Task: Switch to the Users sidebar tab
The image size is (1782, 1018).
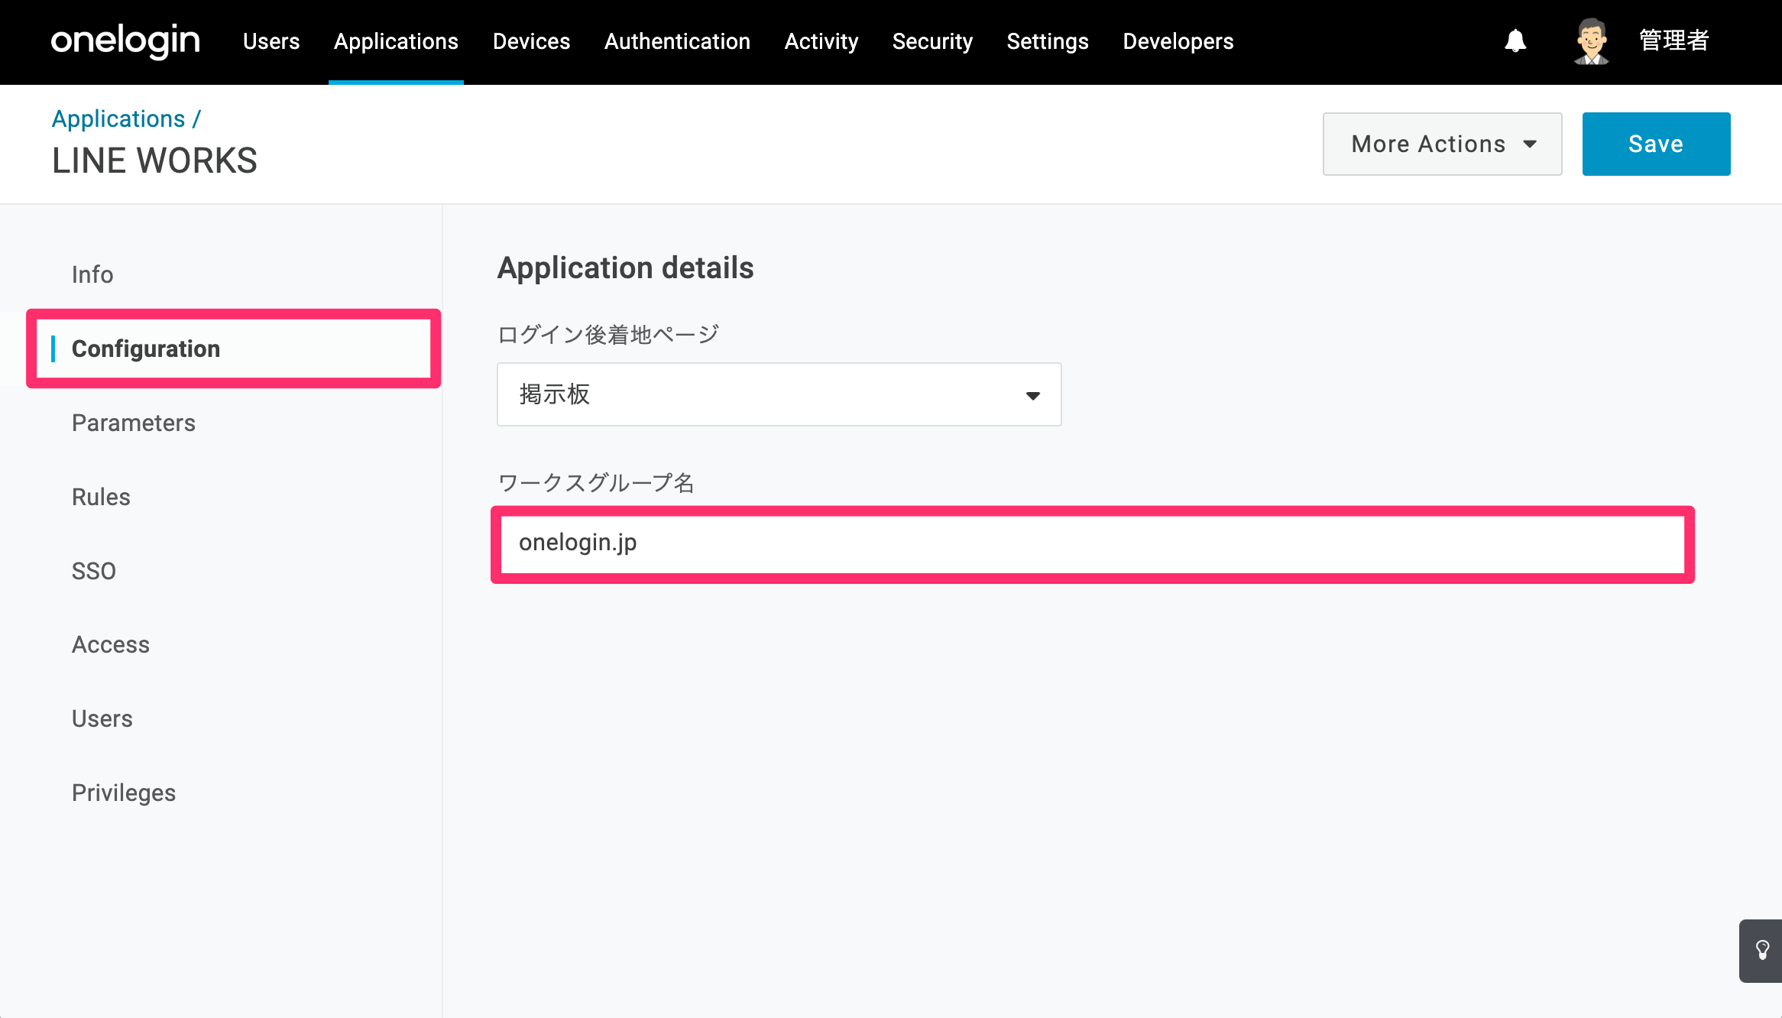Action: (102, 718)
